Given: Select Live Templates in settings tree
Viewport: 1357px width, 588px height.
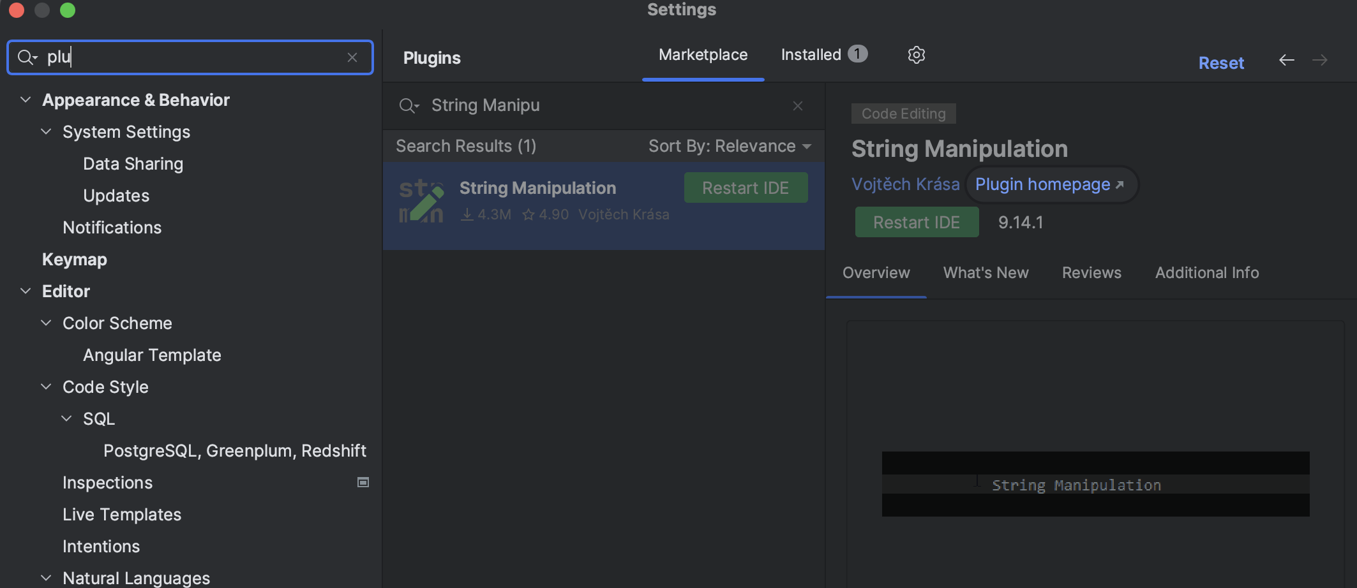Looking at the screenshot, I should tap(121, 515).
